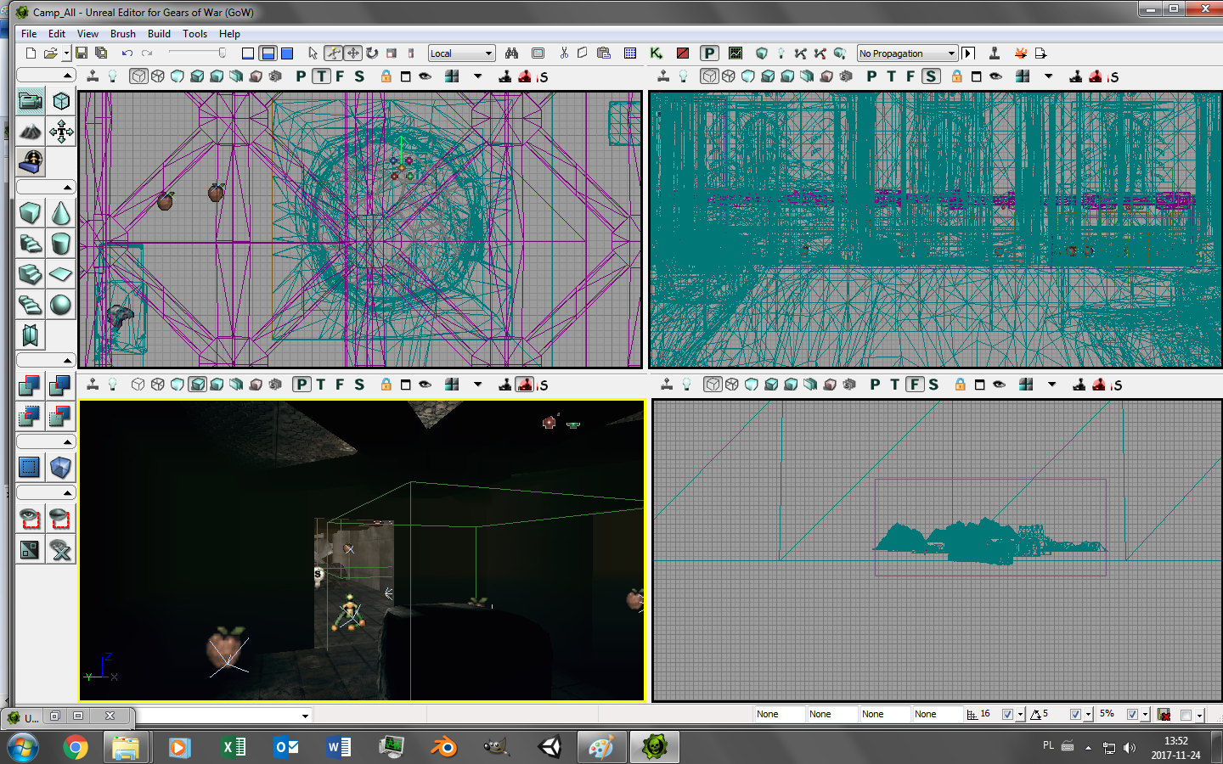Click the New level icon in main toolbar
This screenshot has width=1223, height=764.
31,53
